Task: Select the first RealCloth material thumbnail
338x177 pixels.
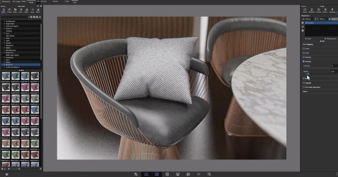Action: [x=5, y=76]
